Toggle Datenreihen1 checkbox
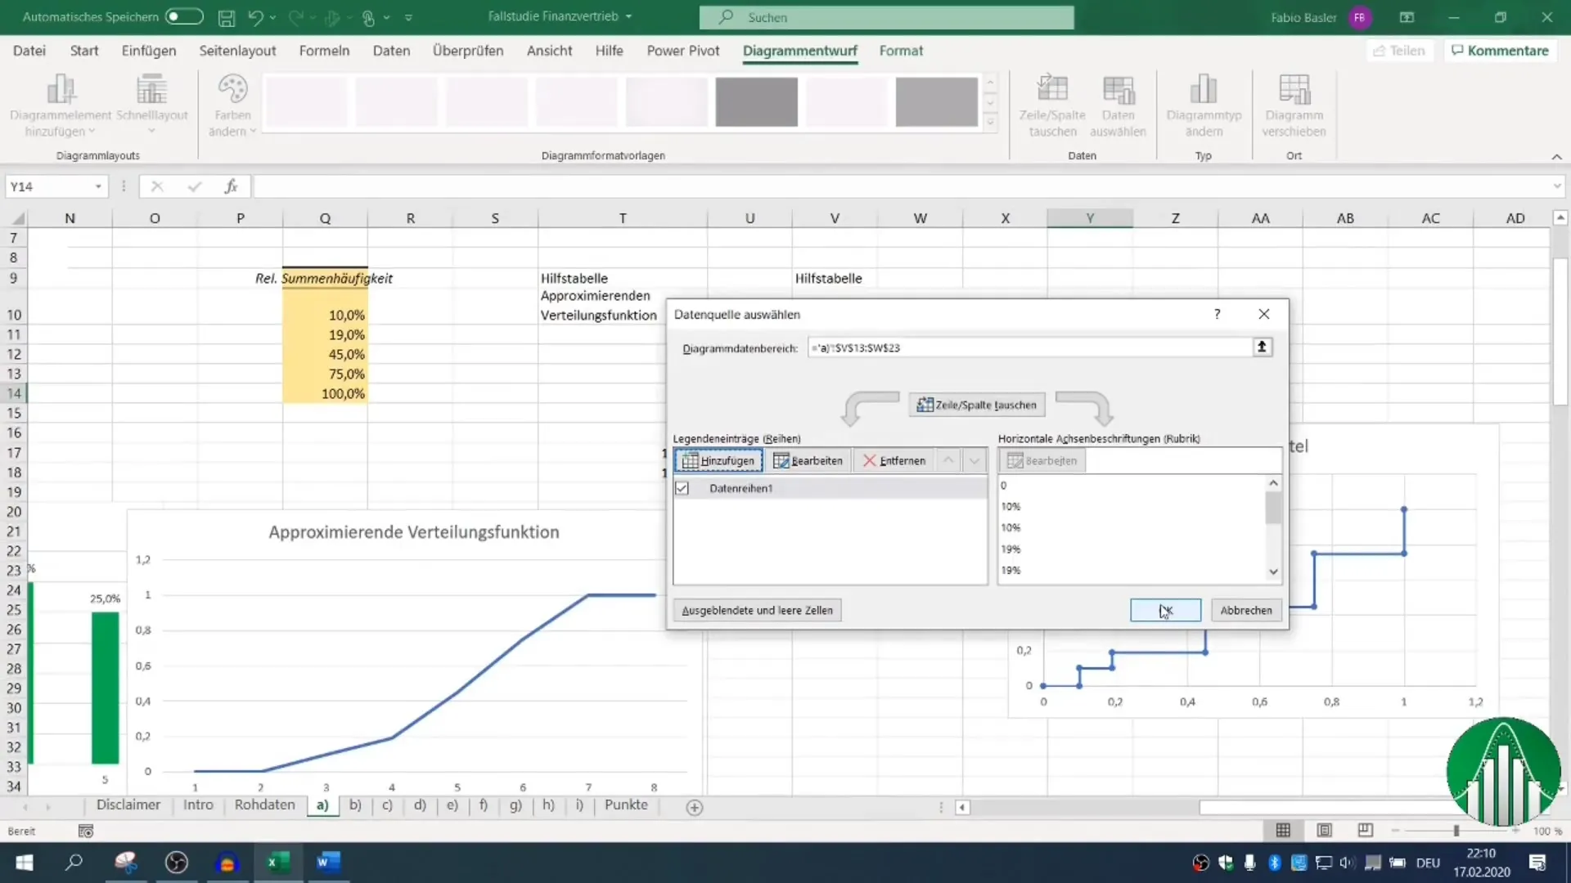The width and height of the screenshot is (1571, 883). [682, 488]
